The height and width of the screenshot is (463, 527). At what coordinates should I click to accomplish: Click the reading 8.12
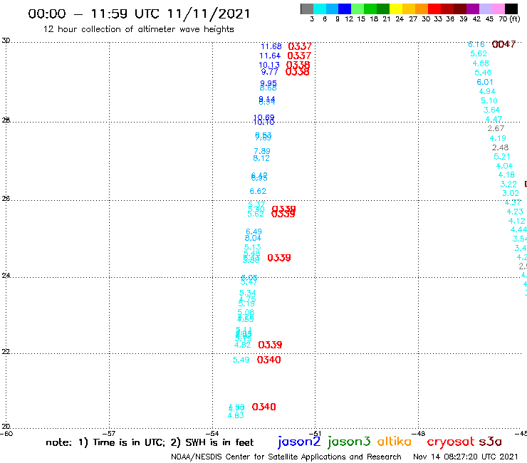click(x=261, y=158)
